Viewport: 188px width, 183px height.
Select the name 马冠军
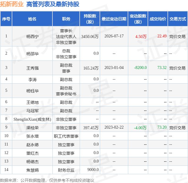coord(33,111)
